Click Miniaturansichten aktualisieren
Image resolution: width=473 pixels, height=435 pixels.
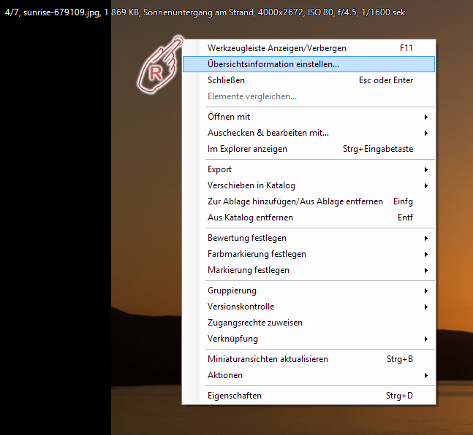pyautogui.click(x=309, y=359)
